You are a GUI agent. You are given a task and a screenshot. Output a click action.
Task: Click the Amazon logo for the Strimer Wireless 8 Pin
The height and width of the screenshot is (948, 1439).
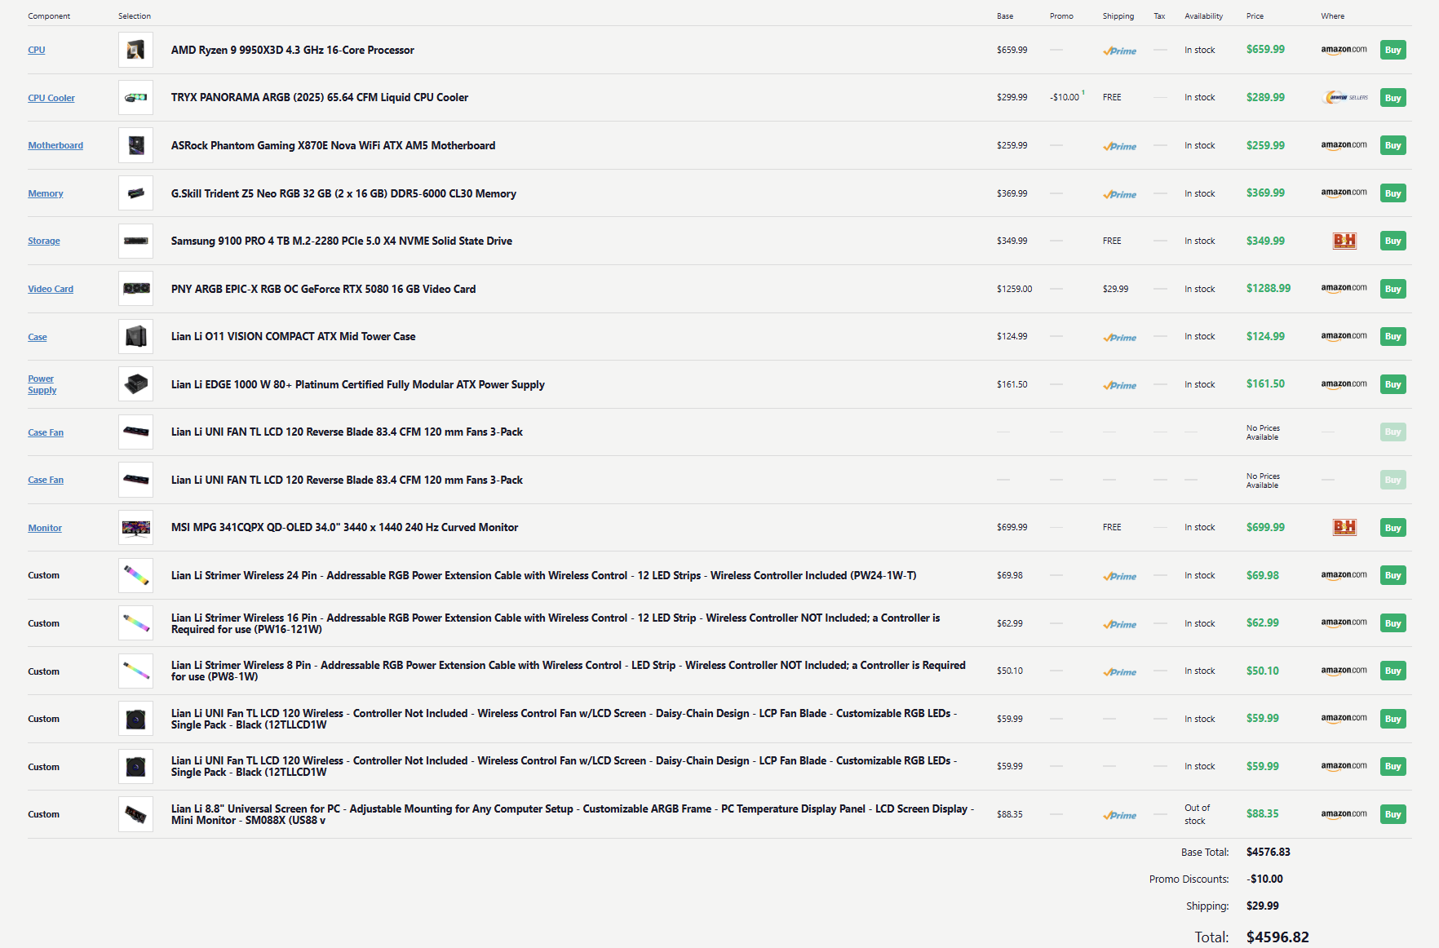(x=1344, y=671)
